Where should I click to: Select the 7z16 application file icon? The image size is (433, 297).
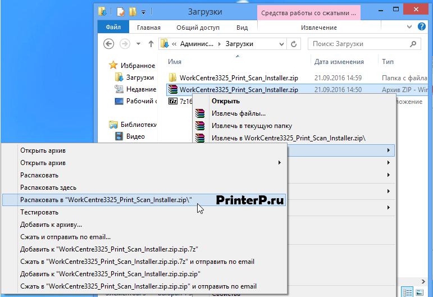pyautogui.click(x=173, y=101)
